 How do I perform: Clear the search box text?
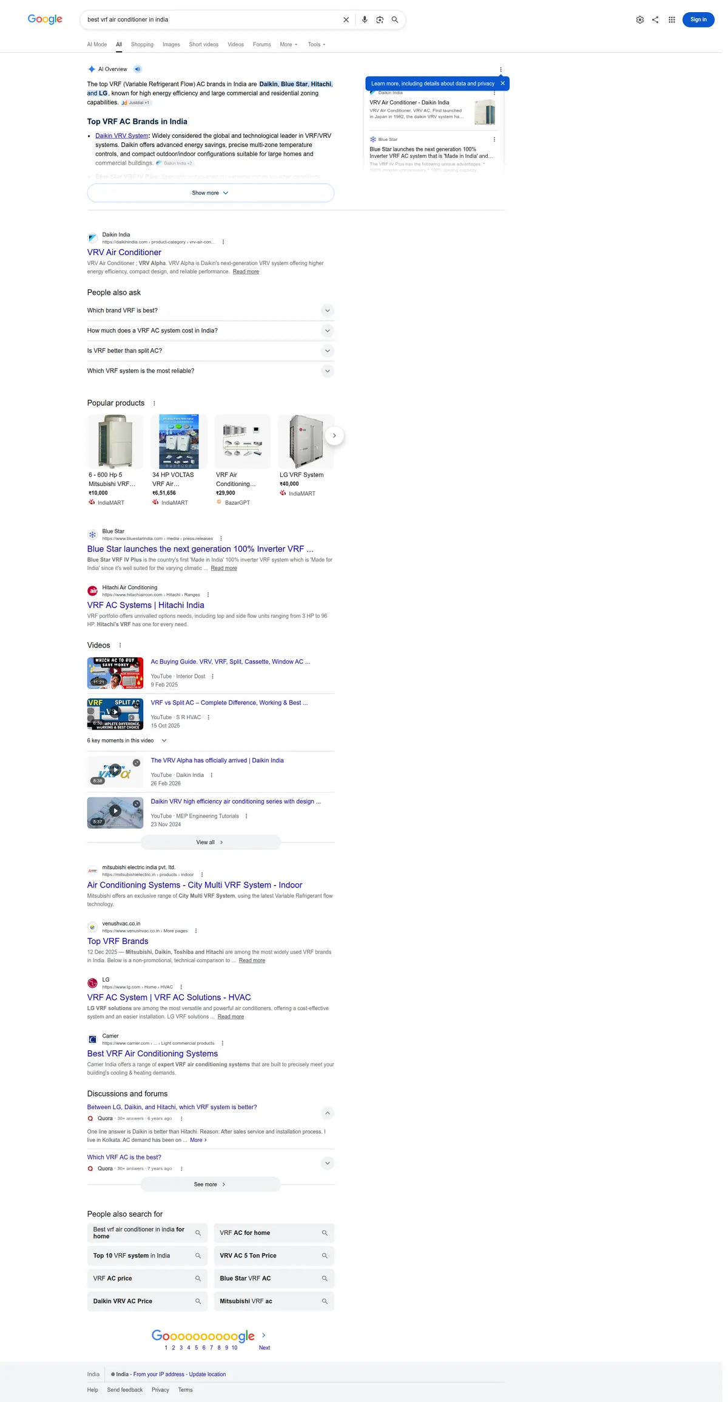[x=346, y=19]
